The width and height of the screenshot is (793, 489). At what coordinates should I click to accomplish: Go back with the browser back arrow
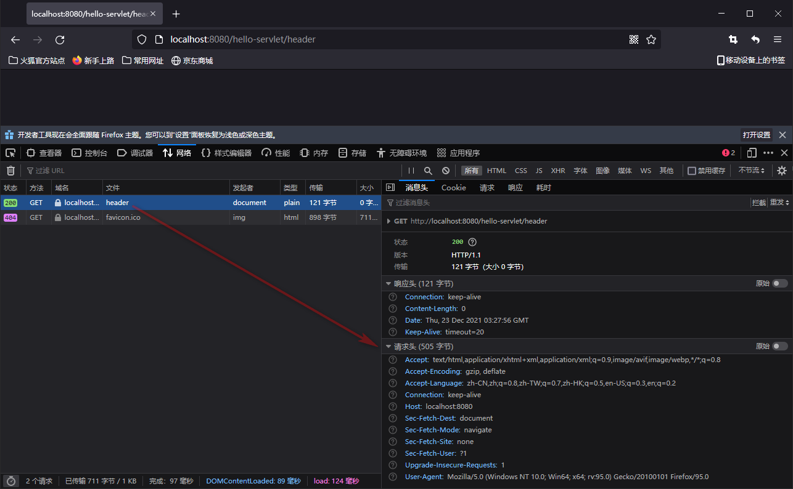pyautogui.click(x=15, y=39)
